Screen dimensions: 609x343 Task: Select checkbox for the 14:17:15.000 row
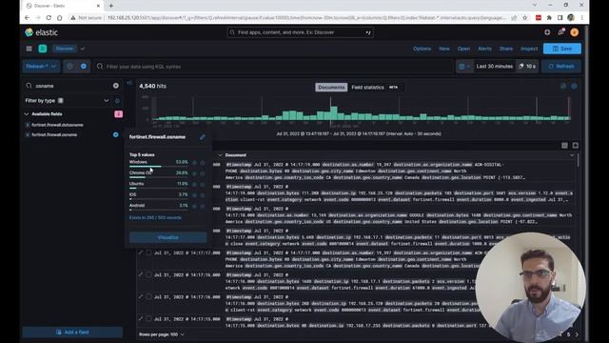(x=148, y=319)
